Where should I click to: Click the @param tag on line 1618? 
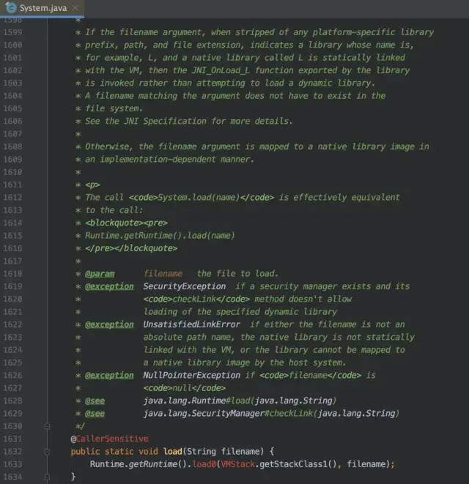coord(100,274)
